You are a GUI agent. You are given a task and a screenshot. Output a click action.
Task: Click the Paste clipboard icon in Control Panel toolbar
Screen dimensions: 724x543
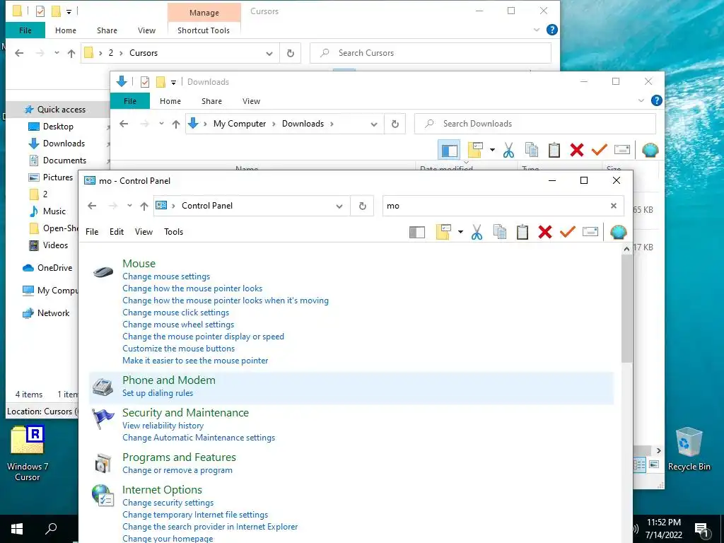[x=522, y=232]
